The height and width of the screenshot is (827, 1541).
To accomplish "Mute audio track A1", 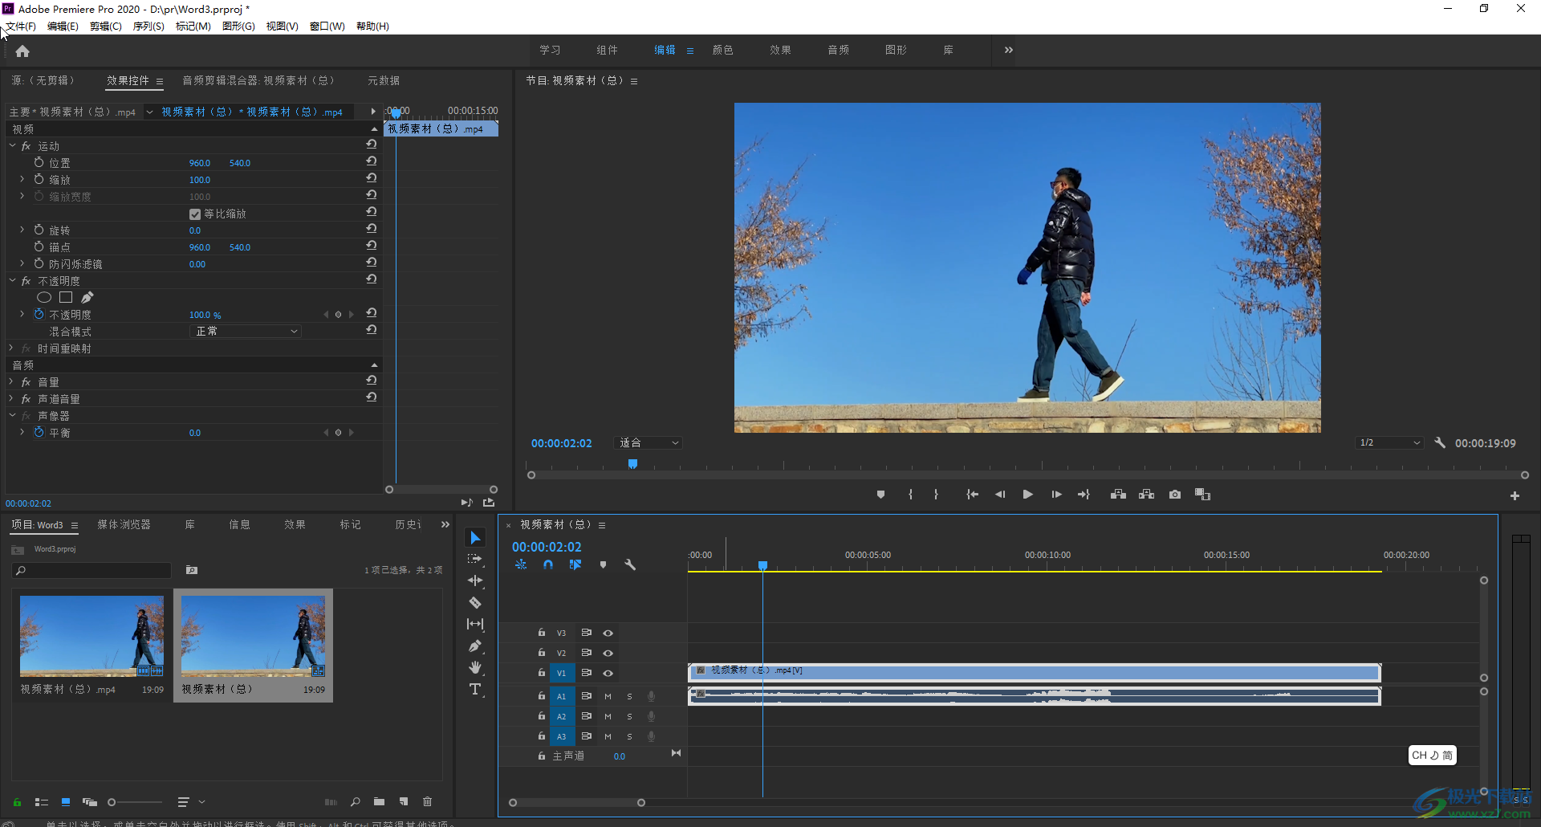I will (608, 696).
